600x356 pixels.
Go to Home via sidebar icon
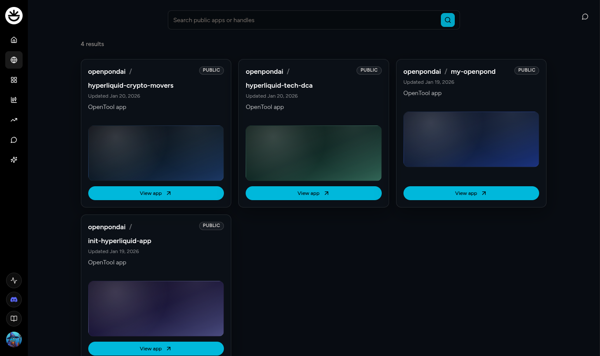(14, 40)
